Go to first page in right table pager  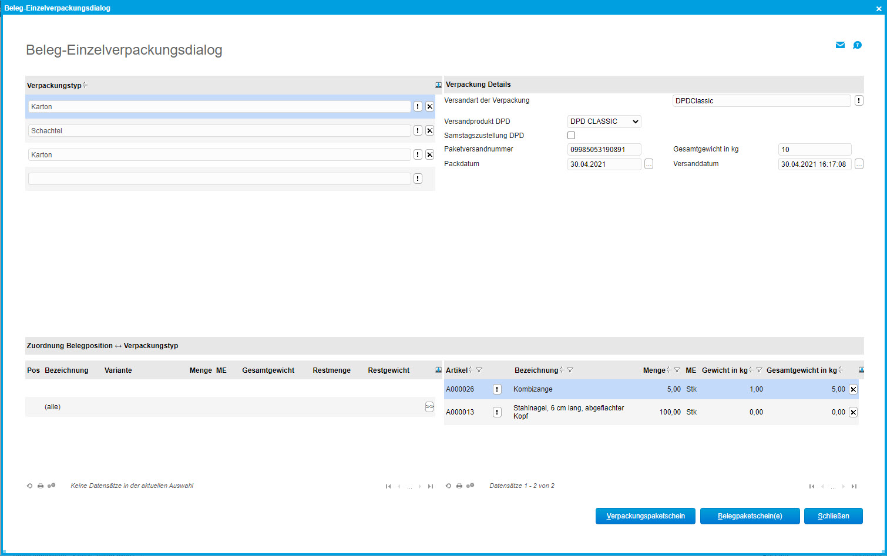(812, 486)
